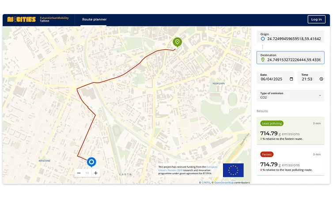Click the AI4Cities logo
Viewport: 333px width, 198px height.
pos(22,19)
